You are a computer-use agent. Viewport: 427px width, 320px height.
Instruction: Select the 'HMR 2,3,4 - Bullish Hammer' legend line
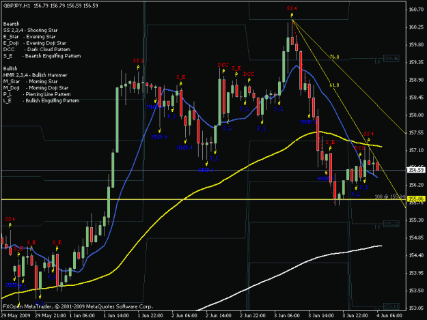[35, 75]
